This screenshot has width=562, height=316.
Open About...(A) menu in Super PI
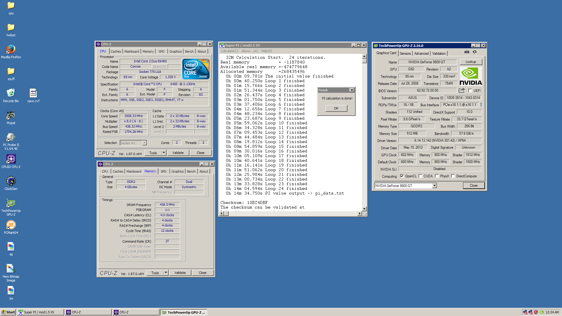(250, 51)
